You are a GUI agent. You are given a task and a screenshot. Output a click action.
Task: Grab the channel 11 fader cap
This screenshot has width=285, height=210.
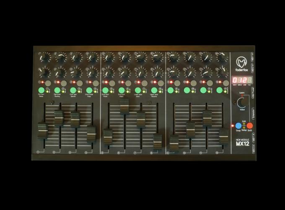[207, 118]
